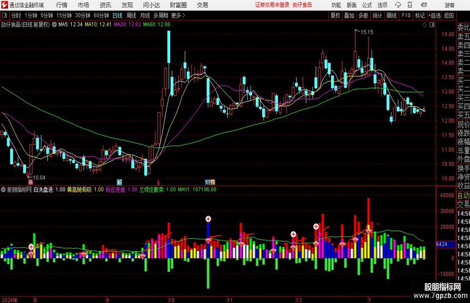Click the 复权 toolbar button
This screenshot has height=303, width=470.
[335, 15]
